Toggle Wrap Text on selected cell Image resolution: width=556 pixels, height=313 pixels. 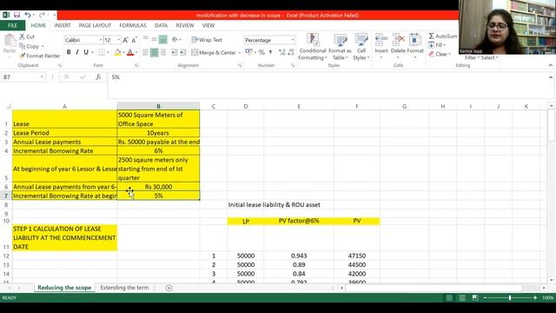(207, 40)
